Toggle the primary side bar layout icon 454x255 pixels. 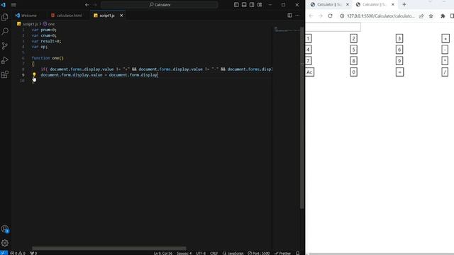pyautogui.click(x=236, y=5)
